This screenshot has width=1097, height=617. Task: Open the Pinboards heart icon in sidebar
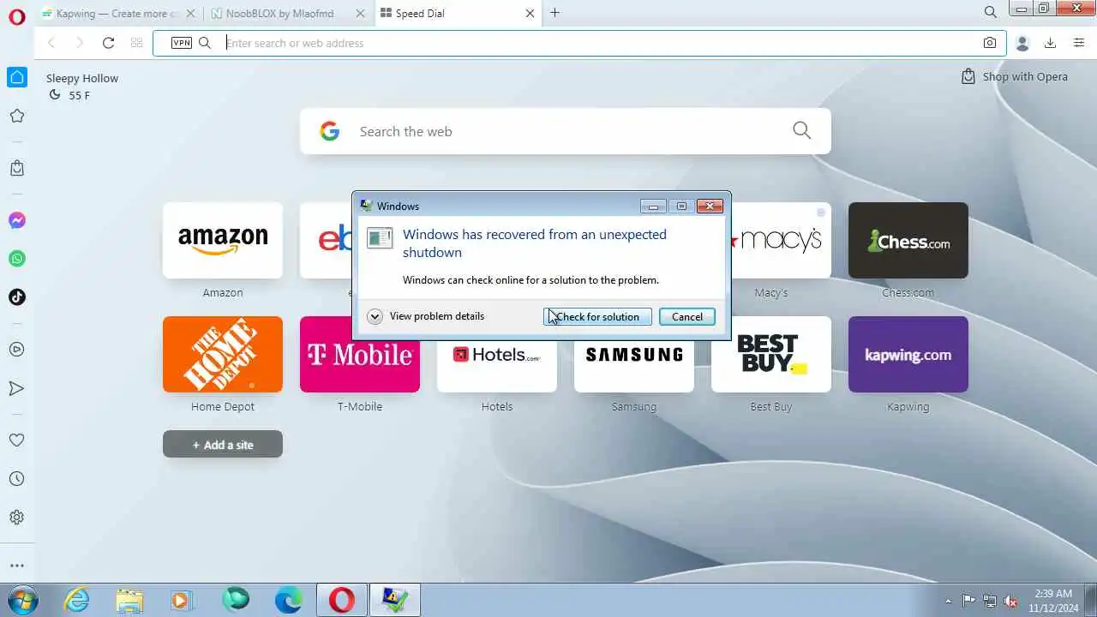17,440
